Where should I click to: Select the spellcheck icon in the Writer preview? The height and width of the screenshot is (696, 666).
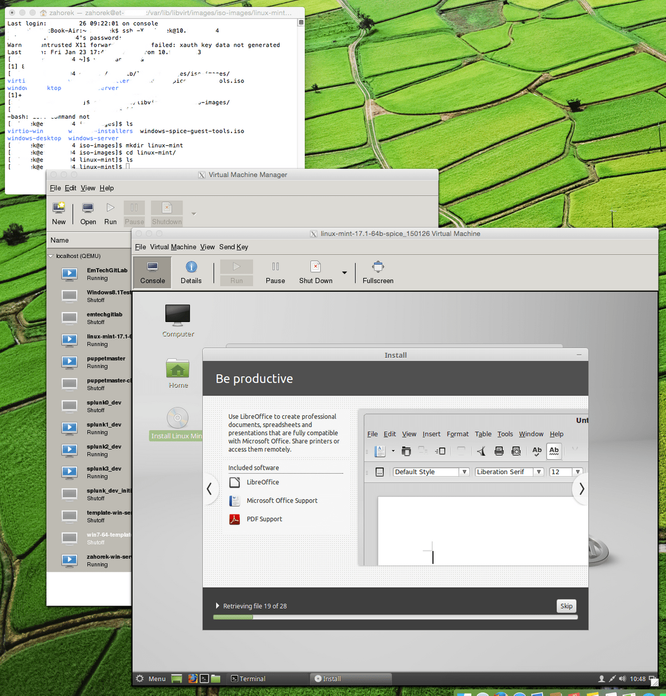[x=536, y=451]
